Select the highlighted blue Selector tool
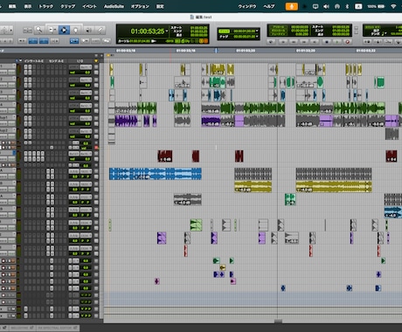Image resolution: width=402 pixels, height=332 pixels. (64, 30)
